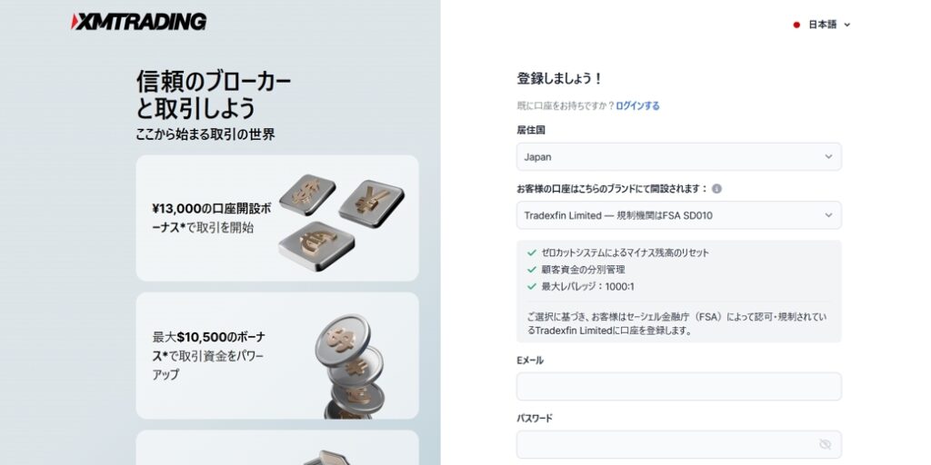Click green checkmark next to ゼロカットシステム
Viewport: 931px width, 465px height.
(x=531, y=252)
